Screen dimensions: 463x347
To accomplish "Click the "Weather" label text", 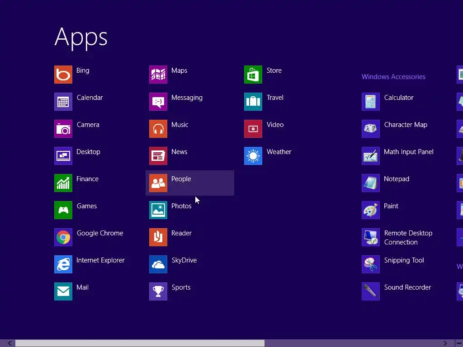I will 279,152.
